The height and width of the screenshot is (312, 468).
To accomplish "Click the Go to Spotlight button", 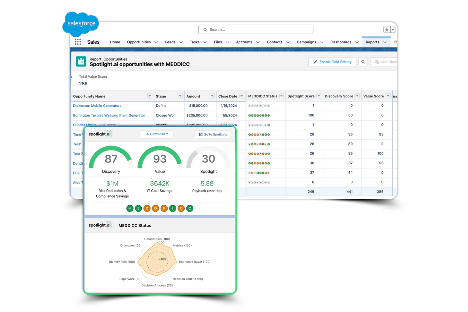I will (x=213, y=134).
